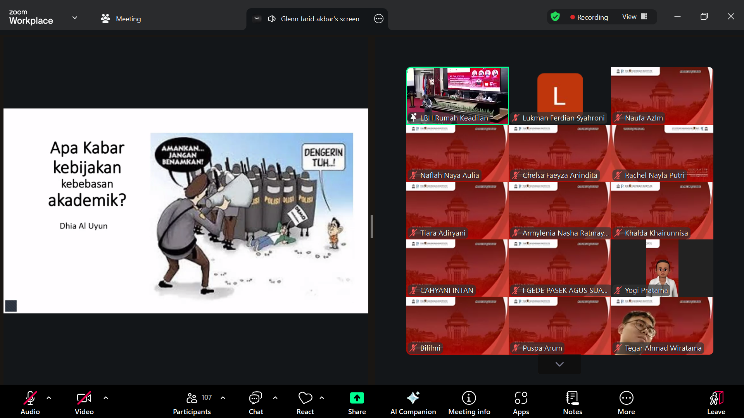744x418 pixels.
Task: Unmute the microphone with Audio button
Action: (30, 403)
